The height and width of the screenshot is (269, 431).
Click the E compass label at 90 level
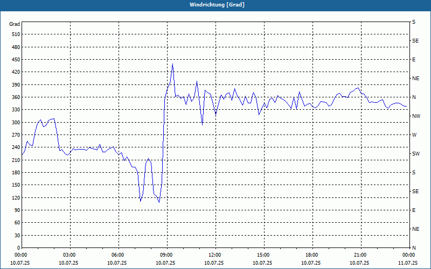(x=414, y=210)
